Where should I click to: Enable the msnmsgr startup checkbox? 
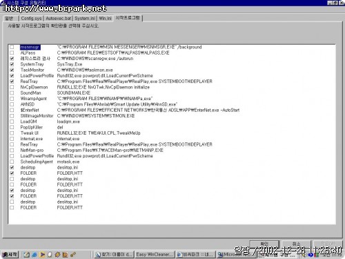click(12, 47)
